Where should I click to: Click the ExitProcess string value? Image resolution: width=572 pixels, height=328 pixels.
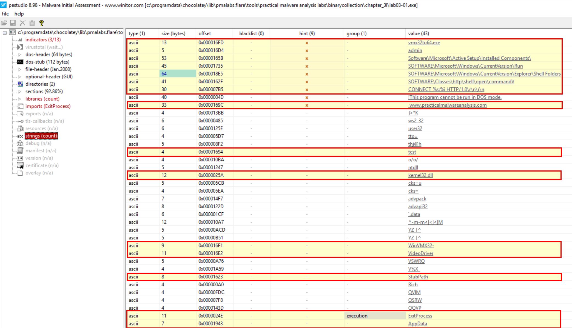tap(420, 316)
